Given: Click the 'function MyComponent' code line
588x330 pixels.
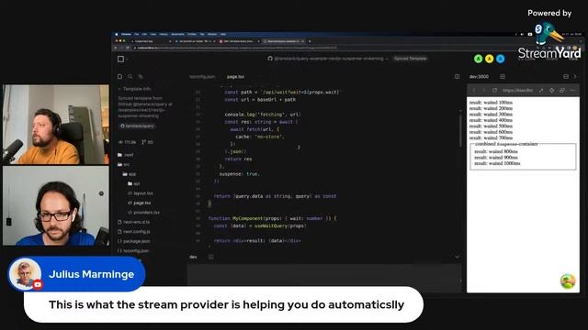Looking at the screenshot, I should point(273,218).
